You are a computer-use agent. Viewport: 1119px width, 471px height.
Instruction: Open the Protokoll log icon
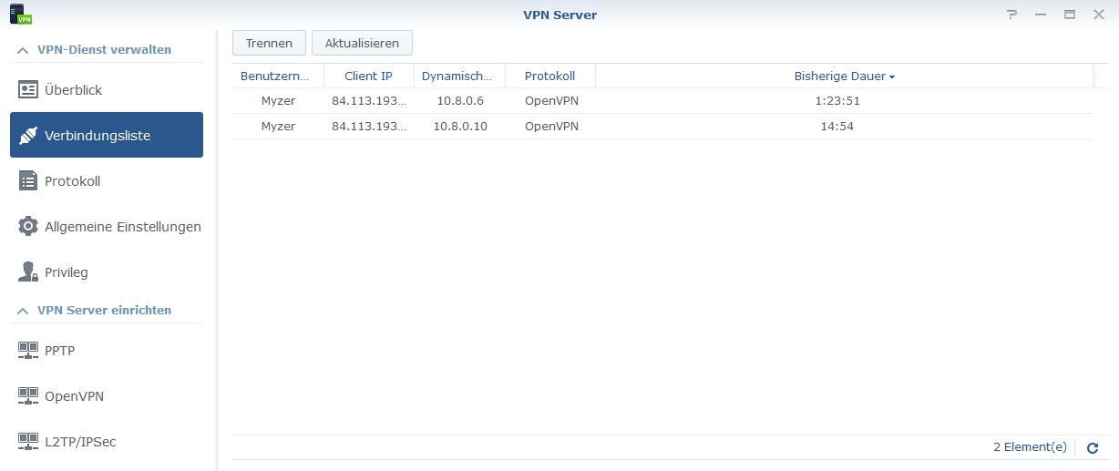28,181
